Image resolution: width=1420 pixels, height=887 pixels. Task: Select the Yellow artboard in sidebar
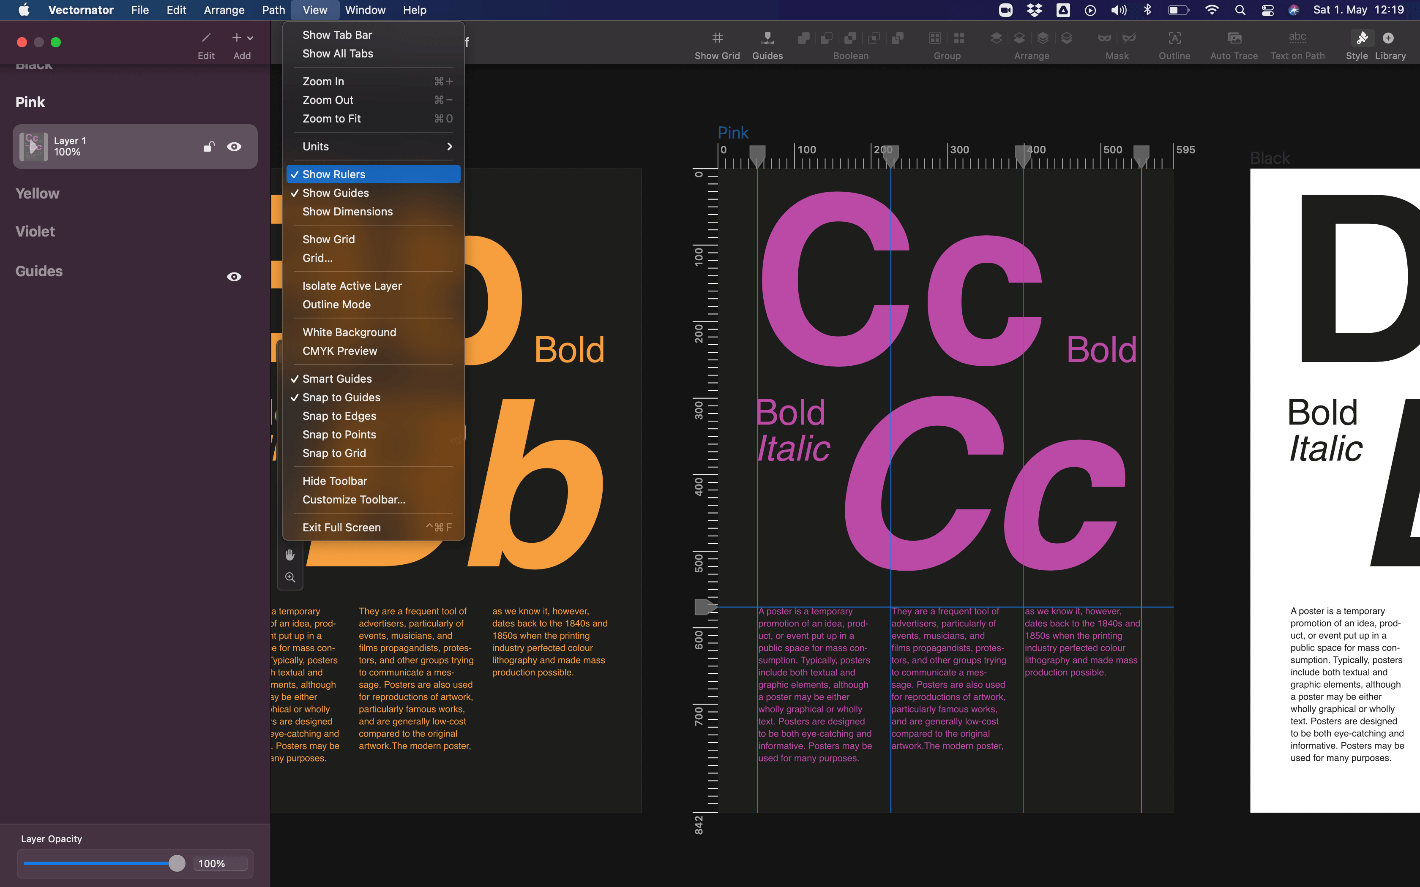pos(38,193)
